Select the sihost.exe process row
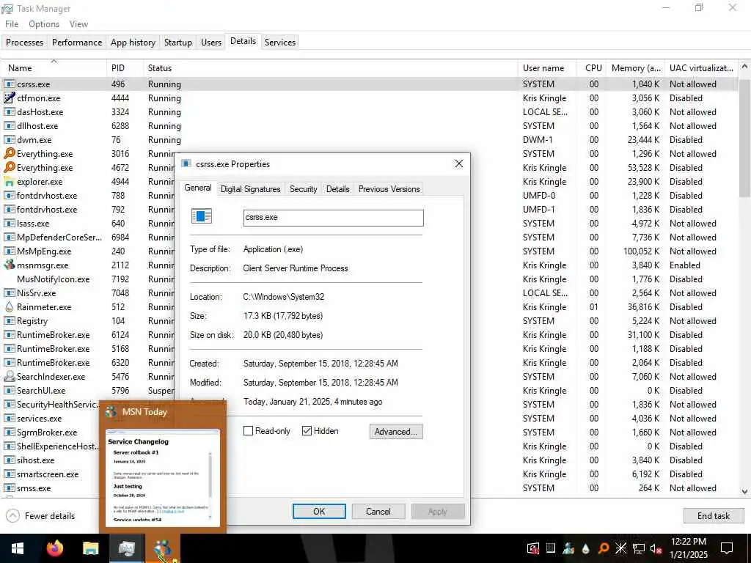751x563 pixels. tap(369, 460)
